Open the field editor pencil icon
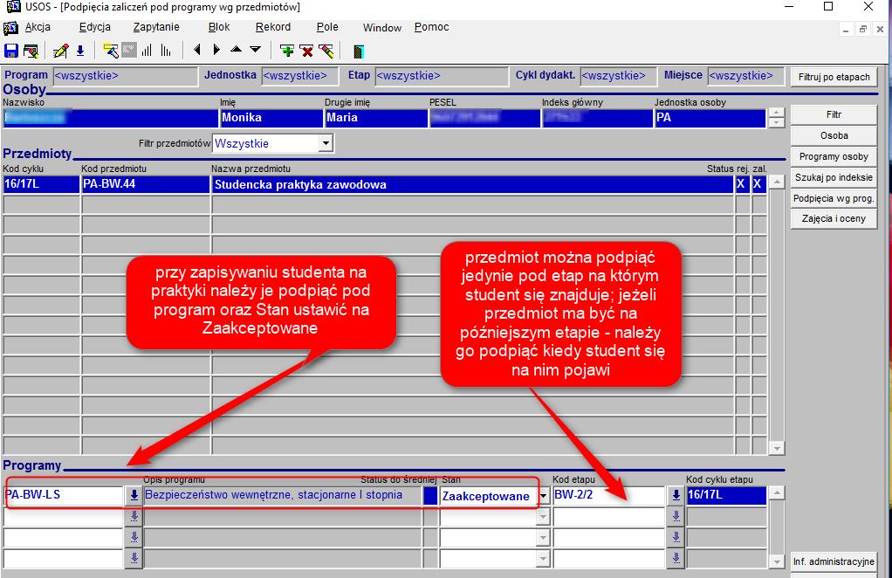This screenshot has height=578, width=892. coord(60,52)
